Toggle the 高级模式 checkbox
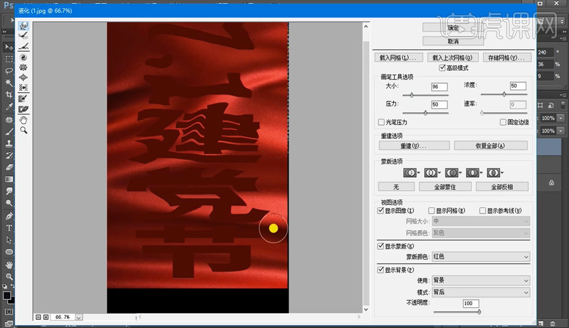 pos(442,67)
